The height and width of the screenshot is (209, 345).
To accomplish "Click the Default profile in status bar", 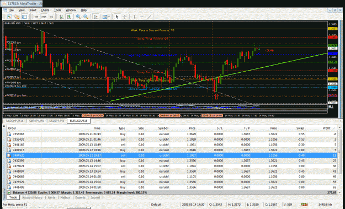I will click(x=156, y=205).
